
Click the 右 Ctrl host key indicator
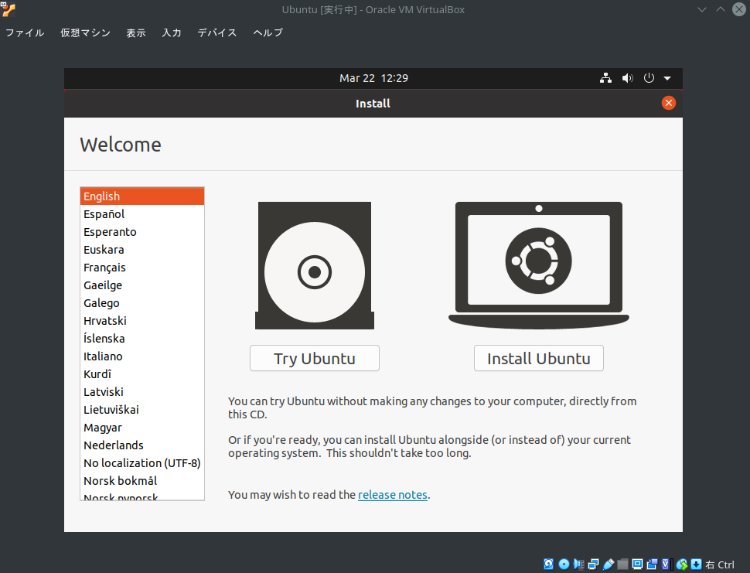click(x=720, y=564)
